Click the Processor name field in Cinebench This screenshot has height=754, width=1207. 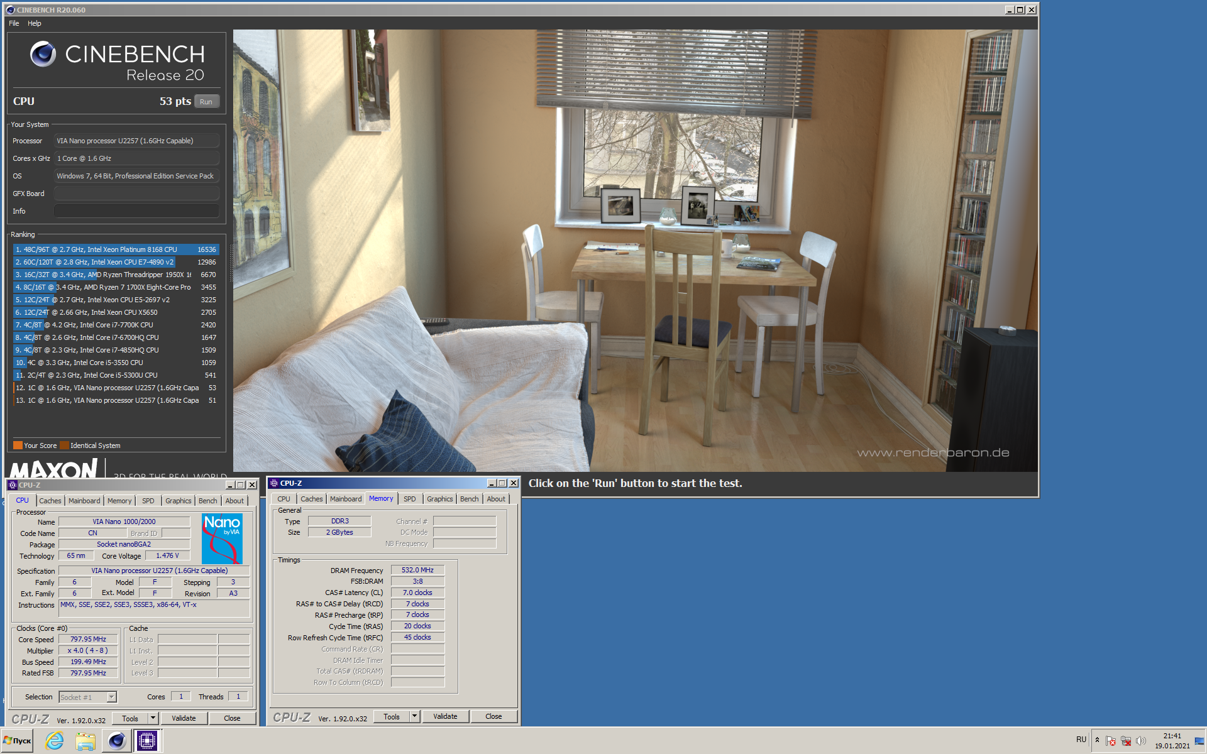tap(136, 141)
